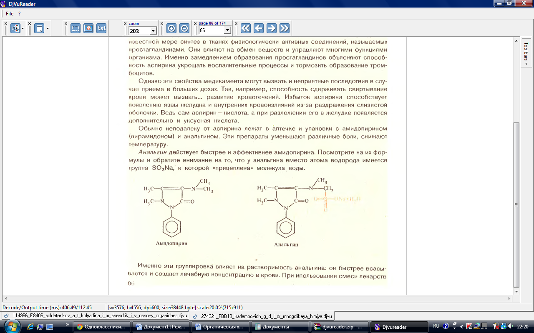
Task: Open the Одноклассники Chrome taskbar button
Action: 102,327
